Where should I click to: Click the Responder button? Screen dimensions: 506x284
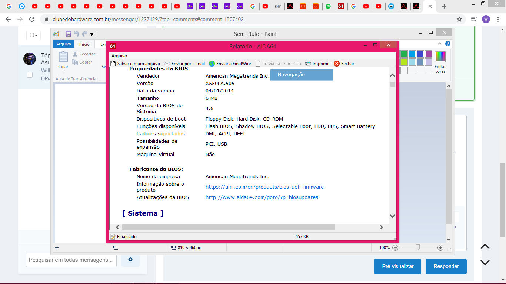coord(446,266)
